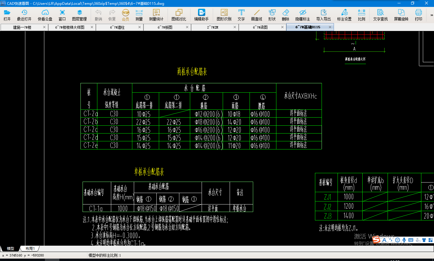Close the 建施一7#楼 tab
Viewport: 434px width, 261px height.
tap(44, 27)
